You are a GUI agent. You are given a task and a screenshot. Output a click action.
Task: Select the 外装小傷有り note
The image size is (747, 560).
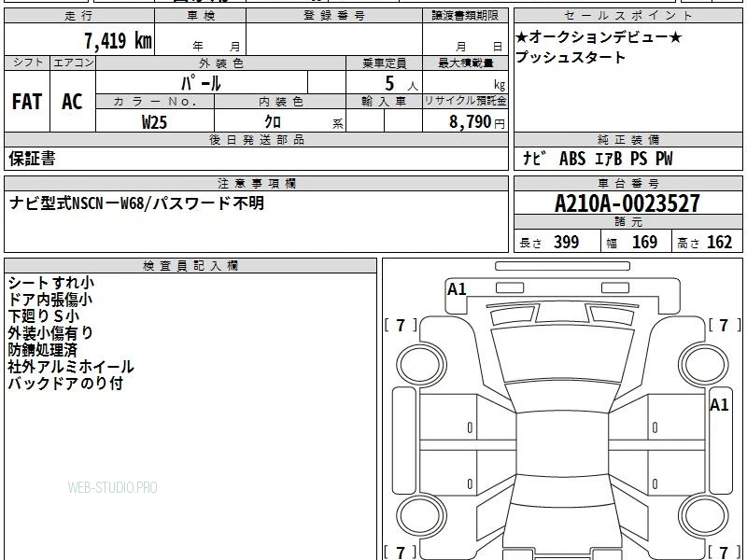pos(50,333)
